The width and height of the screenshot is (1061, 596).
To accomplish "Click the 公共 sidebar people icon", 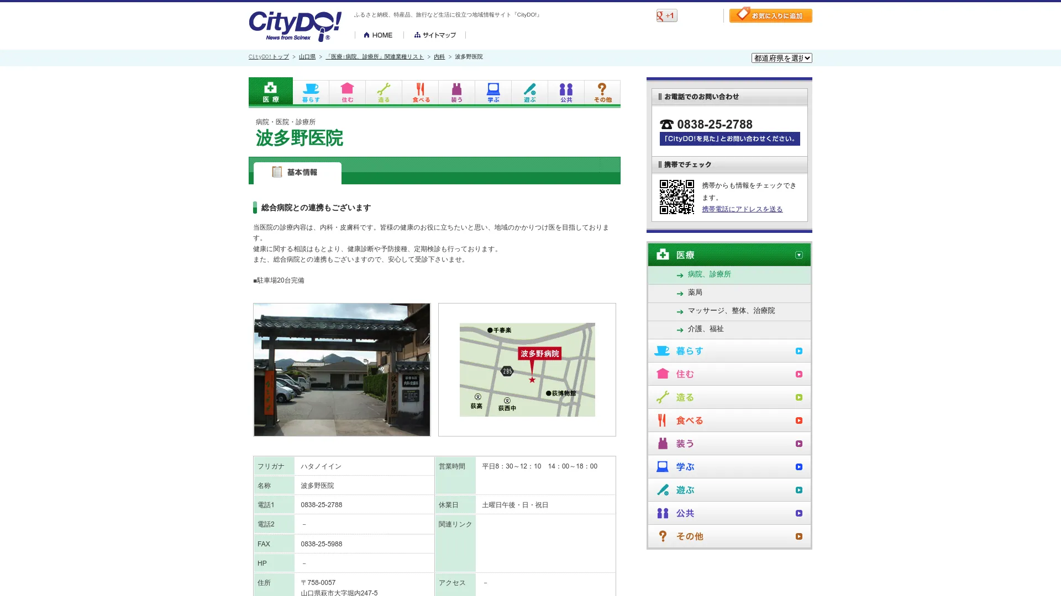I will (x=663, y=513).
